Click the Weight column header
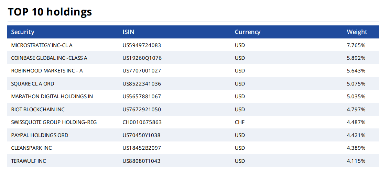The image size is (379, 171). (x=357, y=32)
